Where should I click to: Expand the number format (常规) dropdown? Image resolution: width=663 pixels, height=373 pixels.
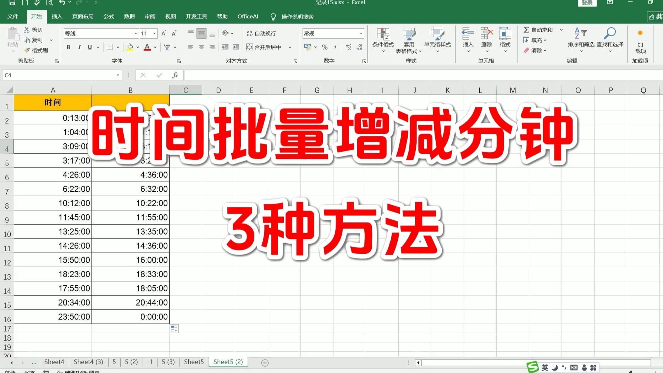[361, 33]
